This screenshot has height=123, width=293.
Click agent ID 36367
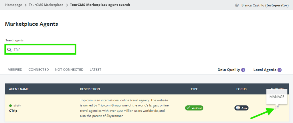point(17,106)
